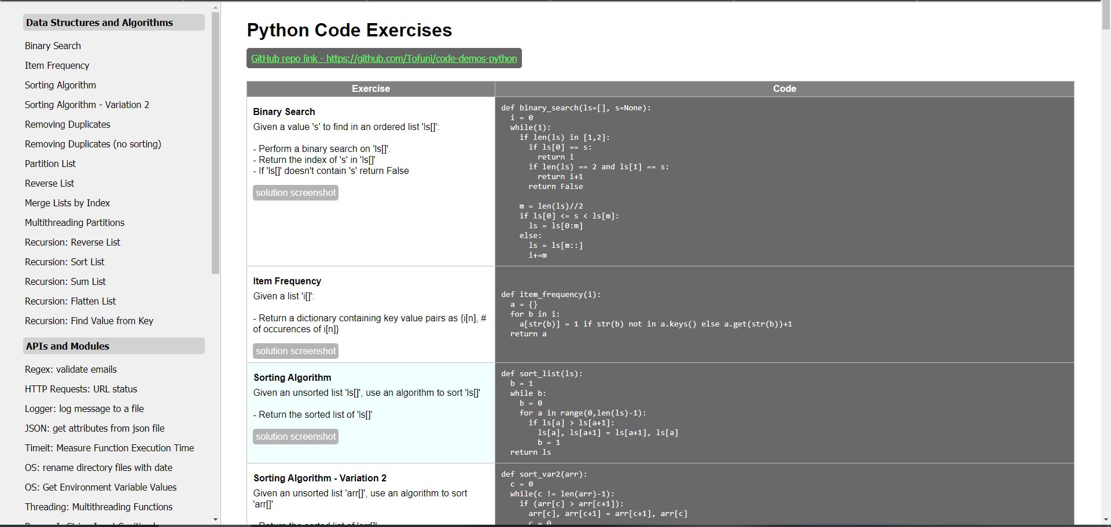The image size is (1111, 527).
Task: Select Partition List sidebar entry
Action: 50,164
